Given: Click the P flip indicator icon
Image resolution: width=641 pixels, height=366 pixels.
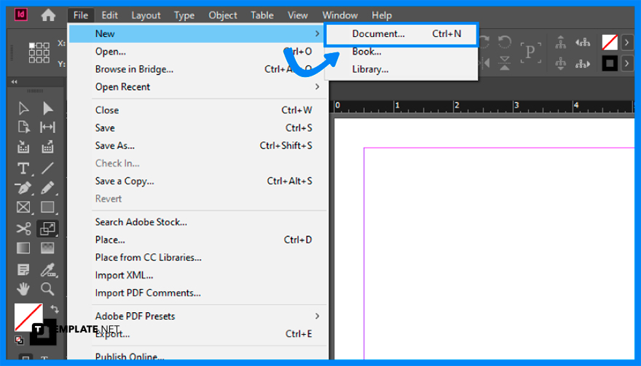Looking at the screenshot, I should point(530,52).
